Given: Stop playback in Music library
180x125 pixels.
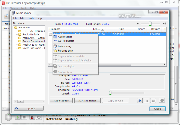Looking at the screenshot, I should click(x=153, y=101).
